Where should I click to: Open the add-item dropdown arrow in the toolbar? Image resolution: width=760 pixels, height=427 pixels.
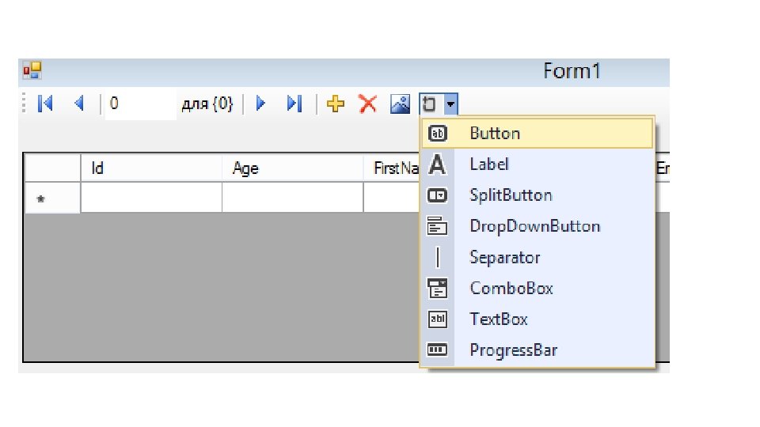[x=450, y=104]
